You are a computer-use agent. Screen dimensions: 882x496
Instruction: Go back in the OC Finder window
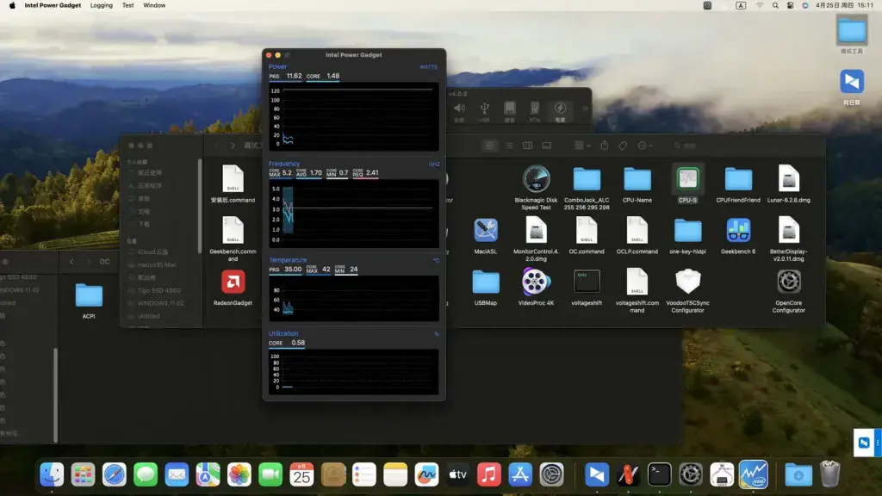(x=71, y=262)
